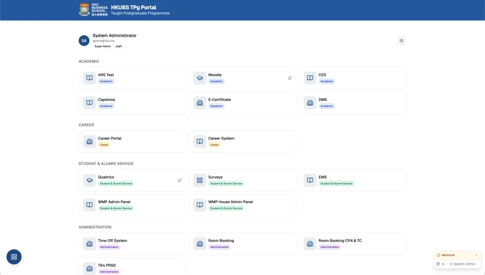
Task: Open the DMS building icon
Action: (x=310, y=103)
